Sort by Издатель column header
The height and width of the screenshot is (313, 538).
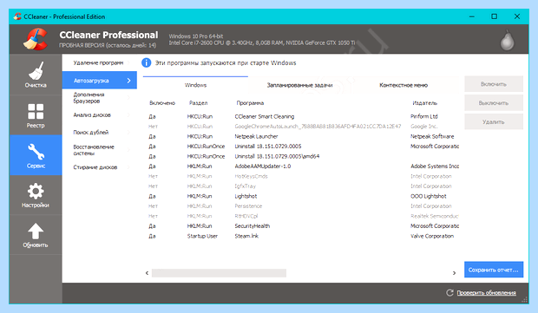click(425, 103)
